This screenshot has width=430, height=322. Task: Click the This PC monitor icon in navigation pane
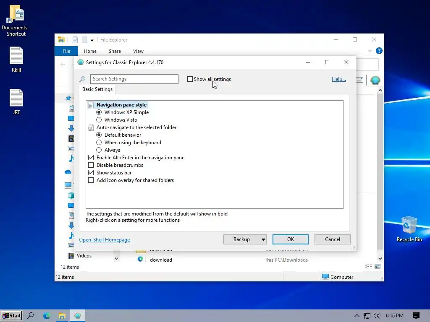point(68,185)
